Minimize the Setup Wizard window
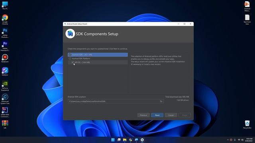The image size is (255, 143). pyautogui.click(x=178, y=24)
